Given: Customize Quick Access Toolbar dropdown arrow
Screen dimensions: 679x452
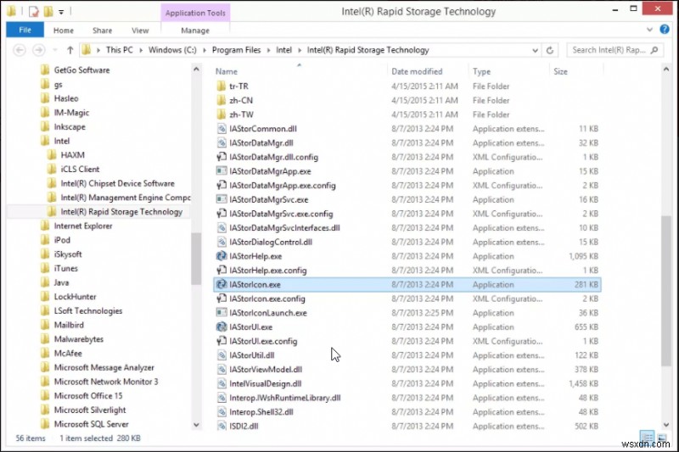Looking at the screenshot, I should (x=61, y=12).
